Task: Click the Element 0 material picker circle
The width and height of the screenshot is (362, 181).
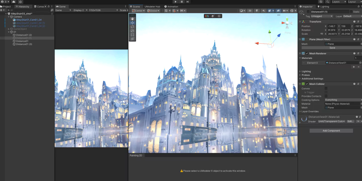Action: click(x=360, y=63)
